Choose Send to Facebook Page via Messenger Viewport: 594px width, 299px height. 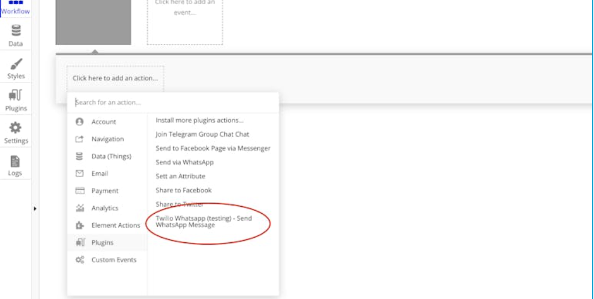[213, 148]
